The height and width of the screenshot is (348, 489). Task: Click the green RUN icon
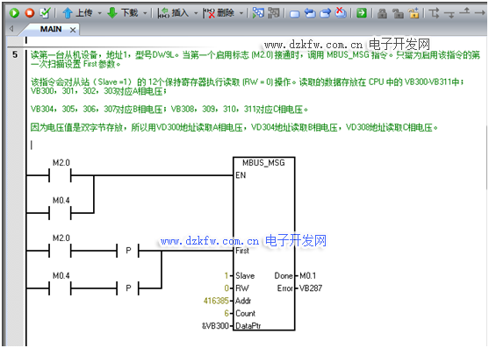click(14, 13)
